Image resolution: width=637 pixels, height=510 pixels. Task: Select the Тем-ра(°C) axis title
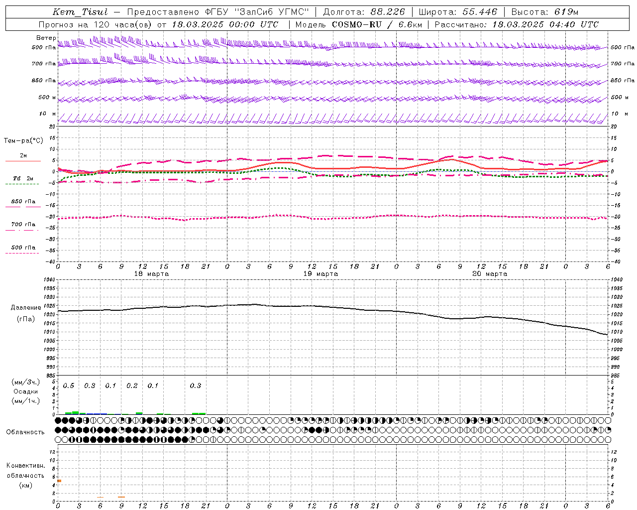tap(23, 141)
